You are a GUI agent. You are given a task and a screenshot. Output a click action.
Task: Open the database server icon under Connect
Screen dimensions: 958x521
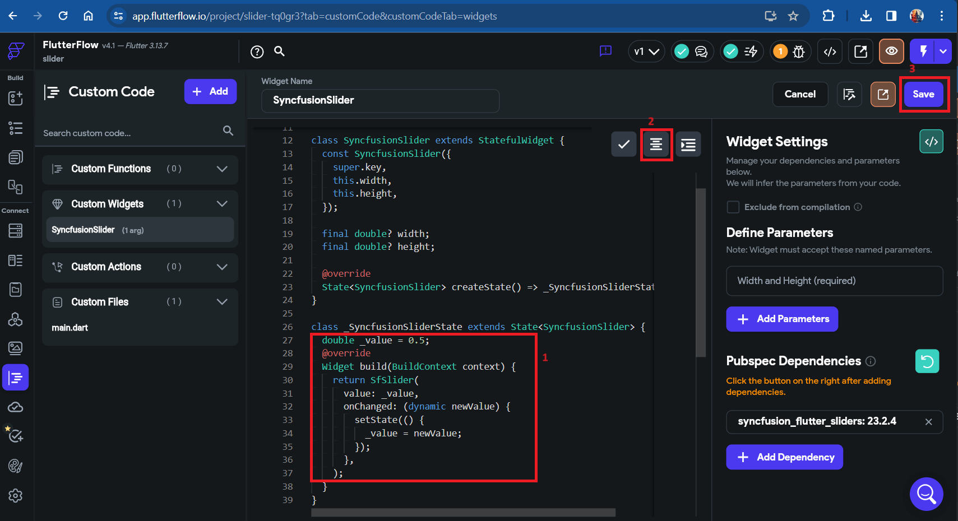pos(16,230)
